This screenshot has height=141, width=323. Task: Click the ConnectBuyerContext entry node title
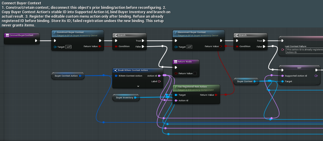[x=21, y=35]
